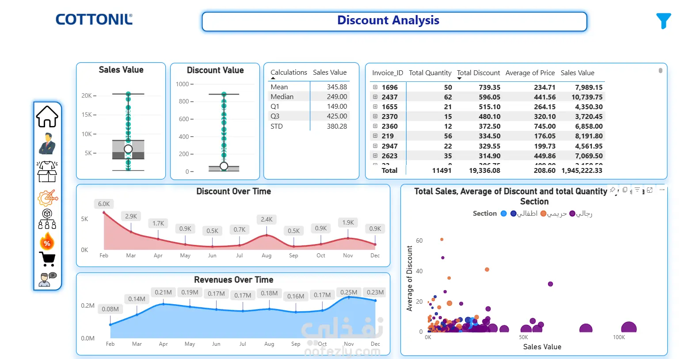This screenshot has height=359, width=685.
Task: Enter focus mode on scatter chart
Action: (x=650, y=190)
